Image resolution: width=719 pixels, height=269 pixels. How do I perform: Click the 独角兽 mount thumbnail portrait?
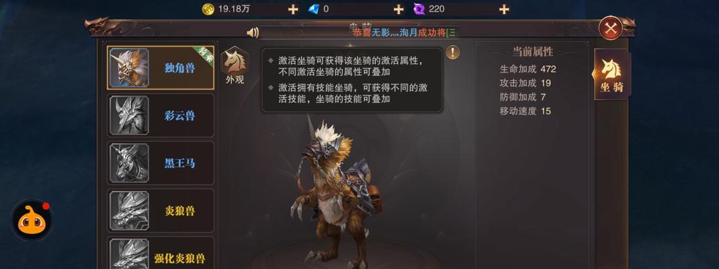pos(129,68)
